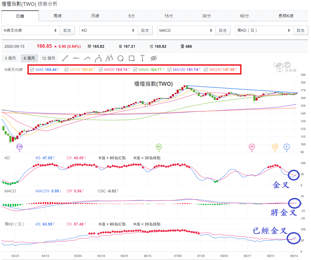This screenshot has height=260, width=311.
Task: Select the circle drawing tool
Action: tap(120, 58)
